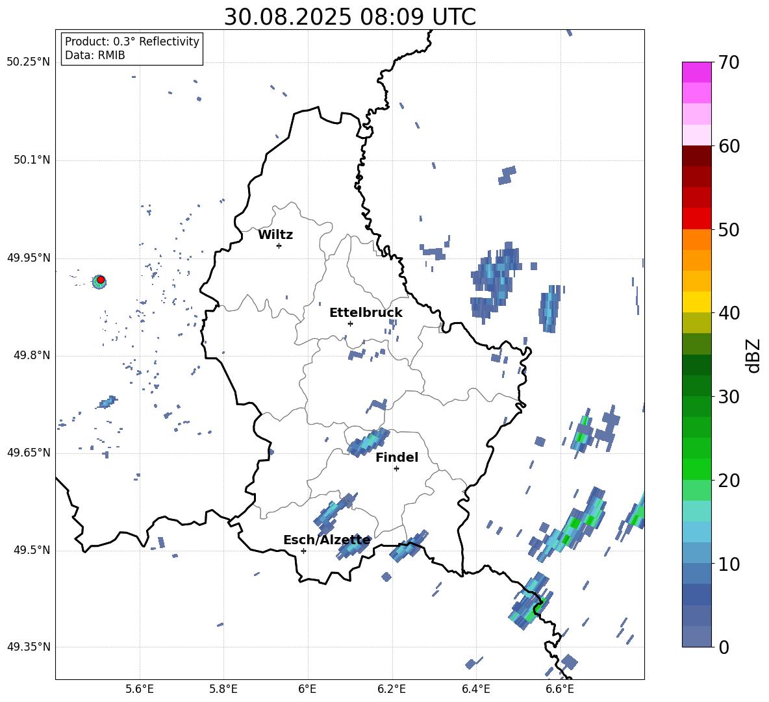Click the Wiltz cross marker
This screenshot has height=702, width=769.
279,245
